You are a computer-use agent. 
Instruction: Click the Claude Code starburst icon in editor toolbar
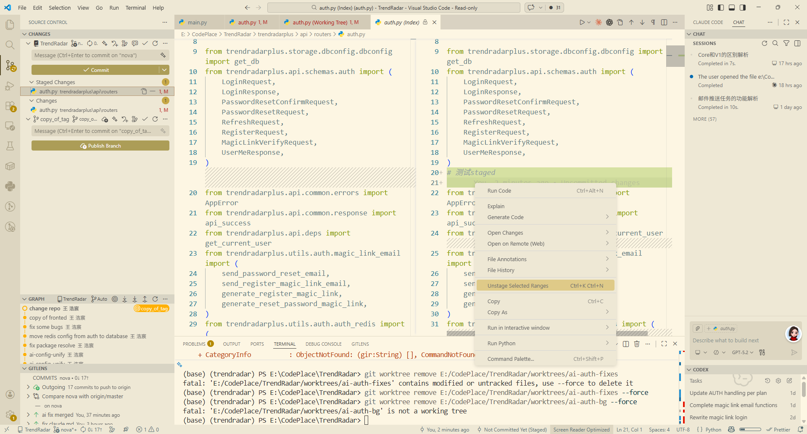click(x=599, y=22)
